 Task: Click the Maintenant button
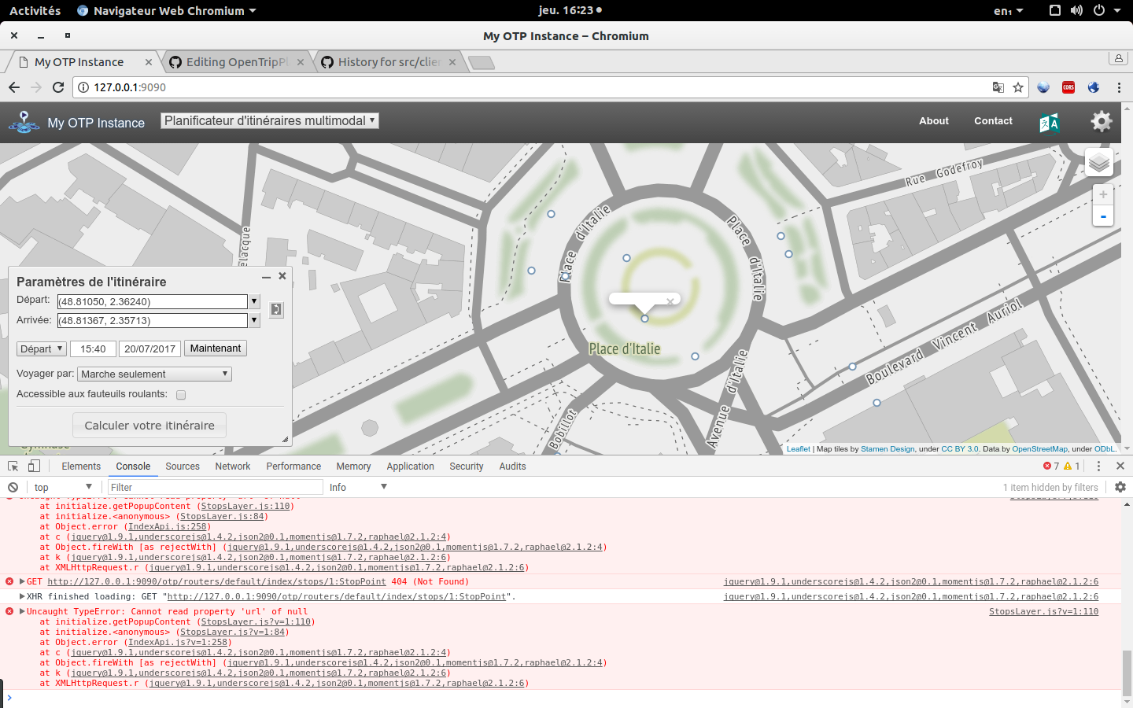[216, 348]
